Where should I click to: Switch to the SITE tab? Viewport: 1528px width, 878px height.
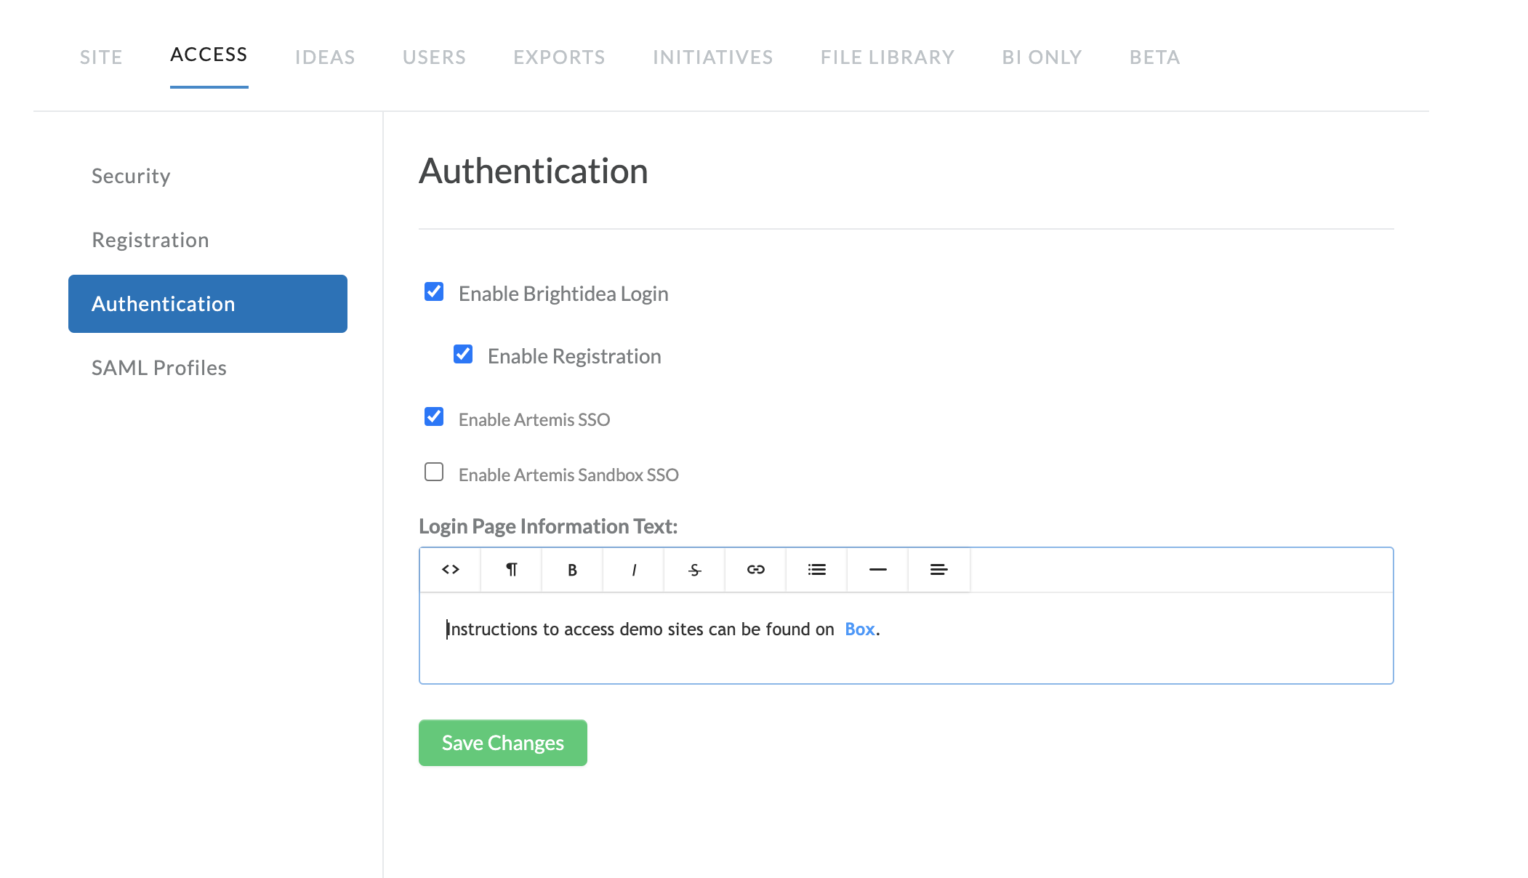click(101, 57)
